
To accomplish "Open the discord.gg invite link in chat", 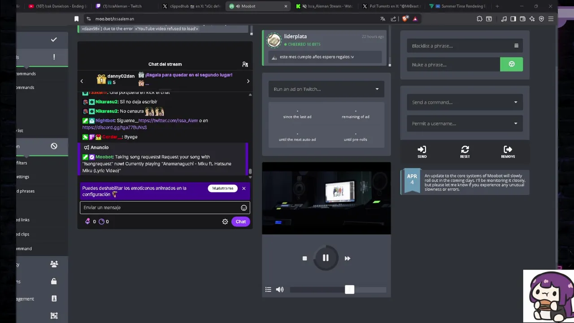I will coord(114,127).
